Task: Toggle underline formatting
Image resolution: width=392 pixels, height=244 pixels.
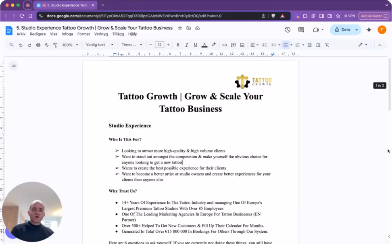Action: [x=195, y=45]
